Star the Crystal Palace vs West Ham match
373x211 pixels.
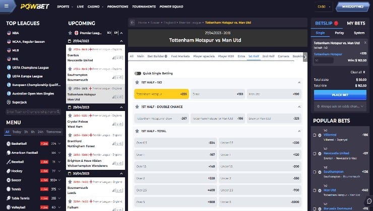click(x=70, y=116)
